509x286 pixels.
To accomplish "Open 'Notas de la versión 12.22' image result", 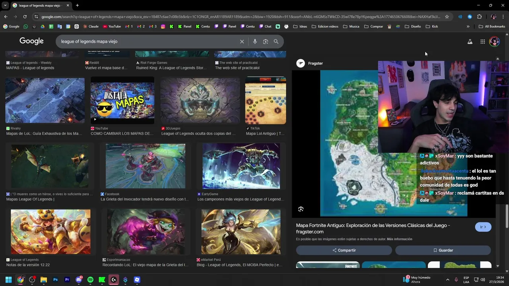I will click(51, 232).
